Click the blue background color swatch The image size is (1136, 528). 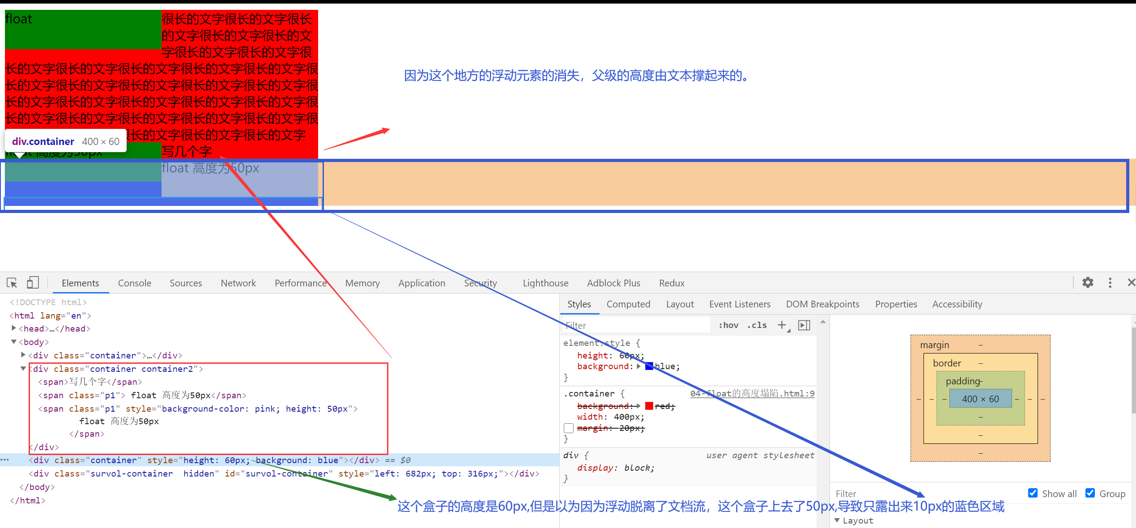pyautogui.click(x=649, y=366)
